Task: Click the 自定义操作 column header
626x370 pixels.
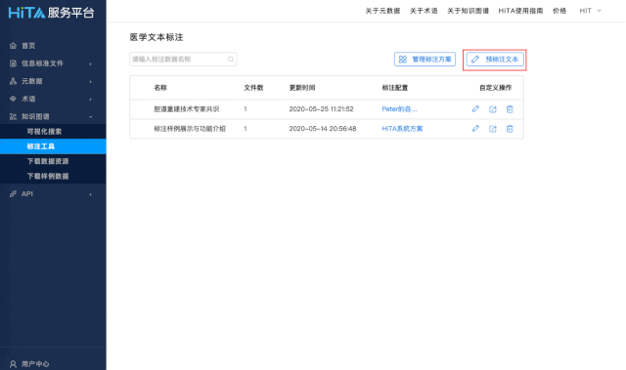Action: (496, 88)
